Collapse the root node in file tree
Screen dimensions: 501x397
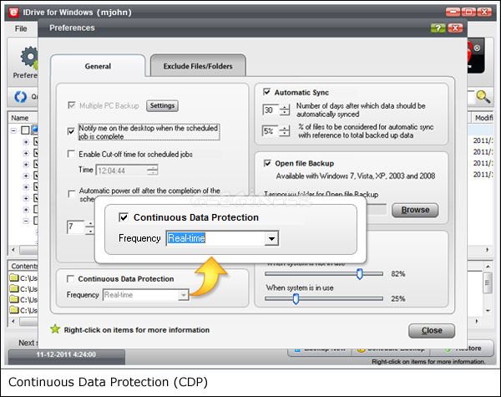[x=13, y=130]
